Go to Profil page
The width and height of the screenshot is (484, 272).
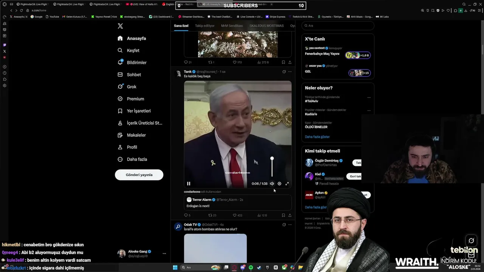click(x=127, y=147)
